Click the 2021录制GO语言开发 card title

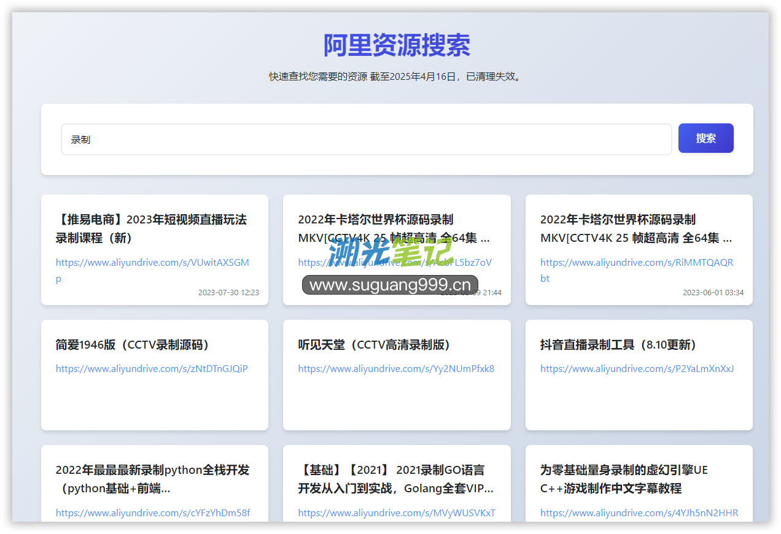(x=396, y=479)
